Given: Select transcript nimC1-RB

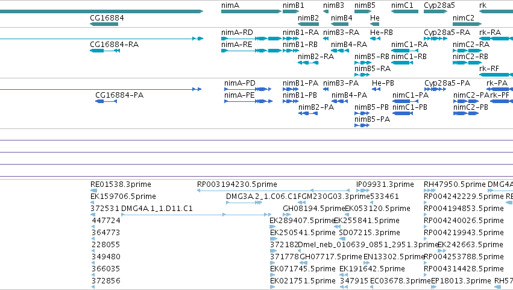Looking at the screenshot, I should coord(402,63).
